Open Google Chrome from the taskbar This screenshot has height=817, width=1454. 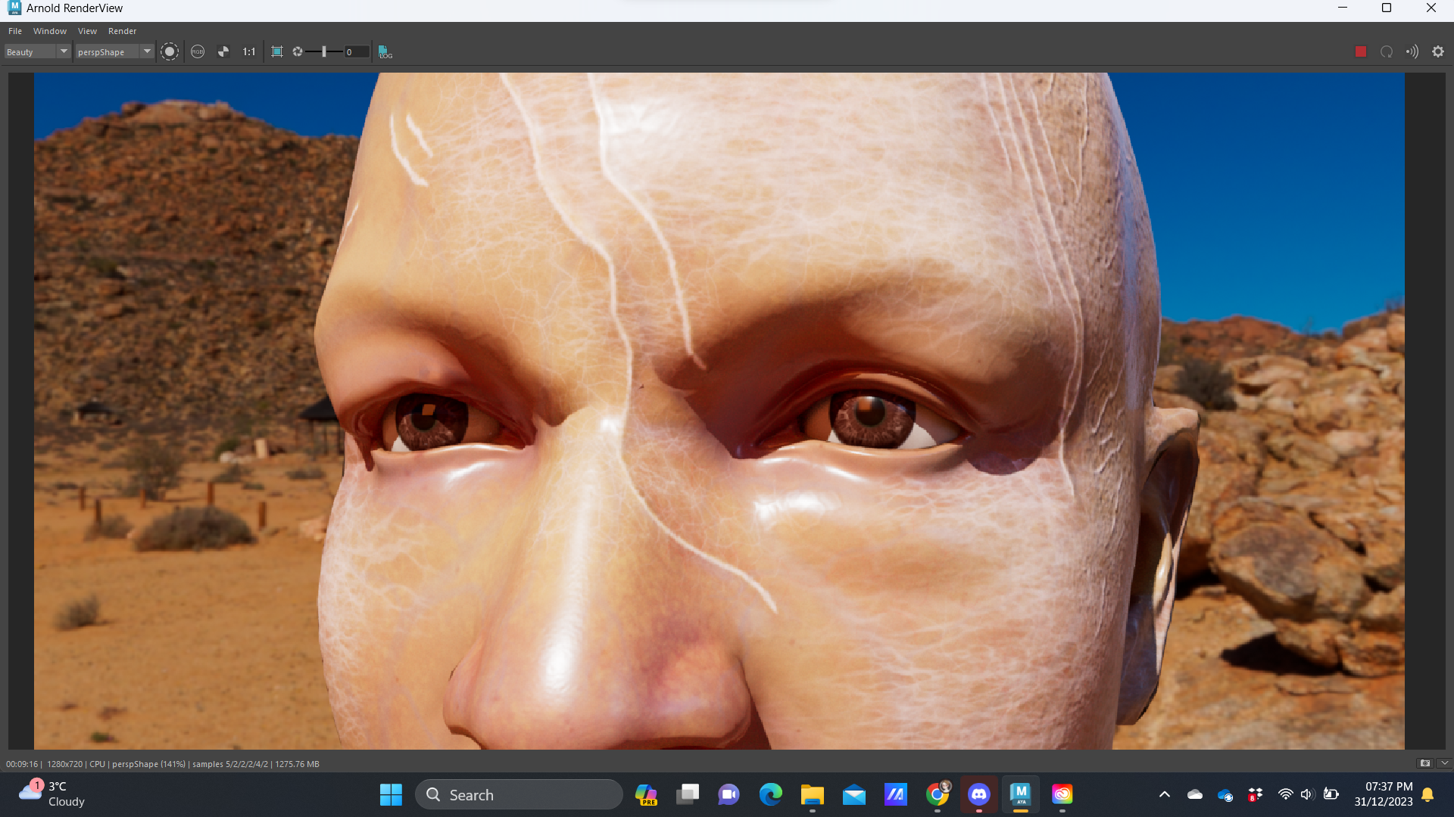tap(938, 794)
